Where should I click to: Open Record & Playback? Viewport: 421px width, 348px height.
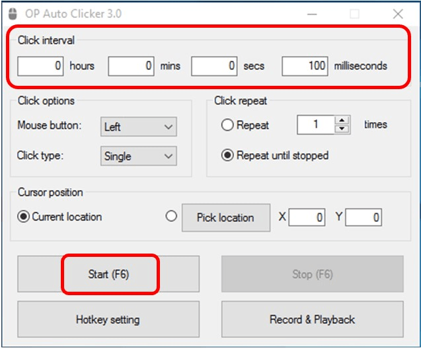pos(312,320)
